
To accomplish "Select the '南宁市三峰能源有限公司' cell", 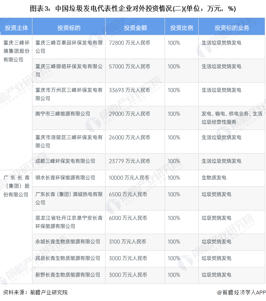I will click(x=63, y=114).
